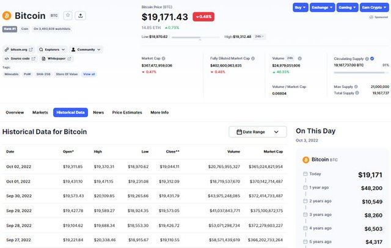
Task: Click the On 3,493,928 watchlists label
Action: pyautogui.click(x=52, y=29)
